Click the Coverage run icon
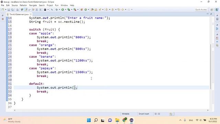The height and width of the screenshot is (124, 220). 69,10
